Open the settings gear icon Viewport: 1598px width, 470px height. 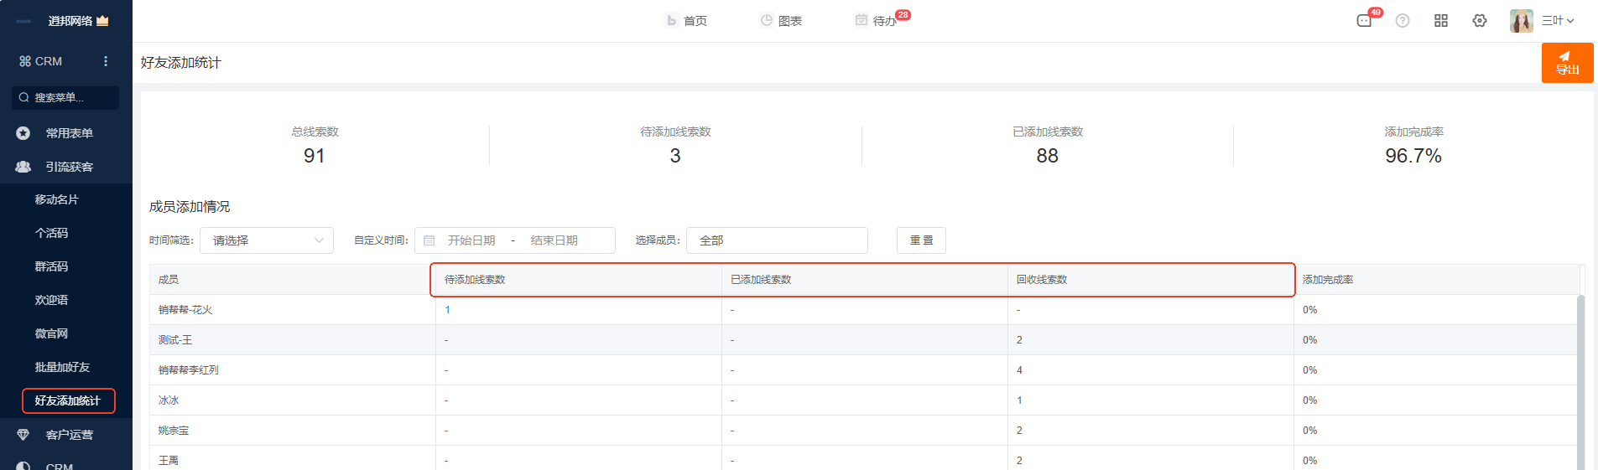coord(1479,21)
